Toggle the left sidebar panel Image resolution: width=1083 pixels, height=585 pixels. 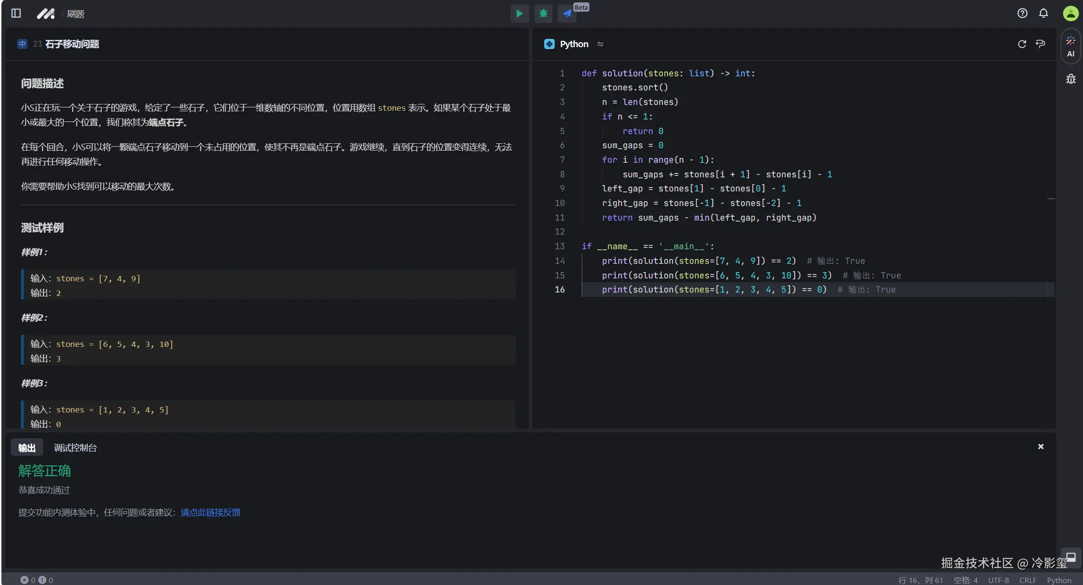click(16, 14)
